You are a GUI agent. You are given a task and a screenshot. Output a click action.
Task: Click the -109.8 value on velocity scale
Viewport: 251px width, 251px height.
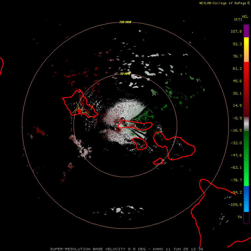pos(235,205)
